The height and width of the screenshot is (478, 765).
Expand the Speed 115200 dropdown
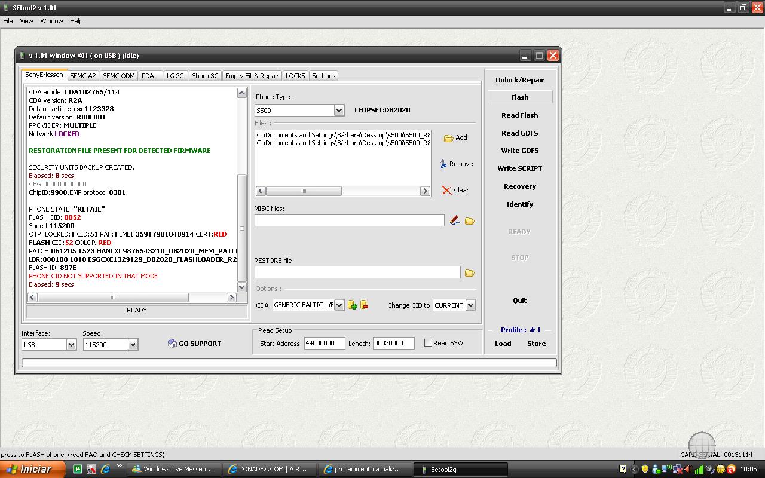pyautogui.click(x=133, y=345)
